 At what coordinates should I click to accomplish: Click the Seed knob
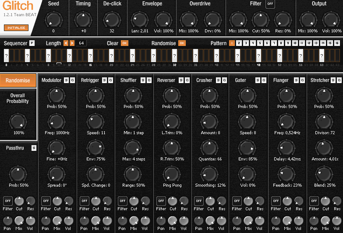(54, 20)
